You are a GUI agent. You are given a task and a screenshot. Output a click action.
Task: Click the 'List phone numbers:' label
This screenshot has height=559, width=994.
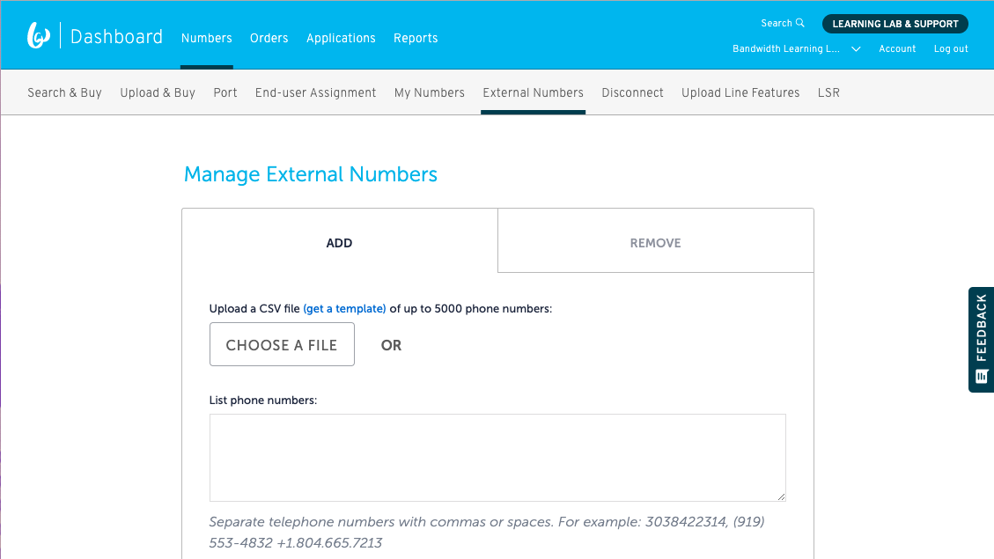coord(263,401)
